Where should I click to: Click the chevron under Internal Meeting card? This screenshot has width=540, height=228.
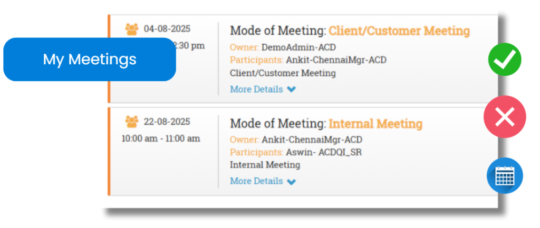(291, 182)
